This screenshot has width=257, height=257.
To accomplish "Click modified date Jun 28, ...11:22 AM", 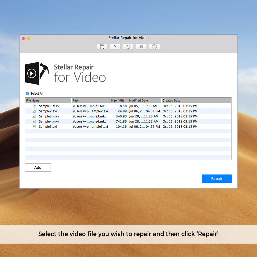I will click(144, 121).
